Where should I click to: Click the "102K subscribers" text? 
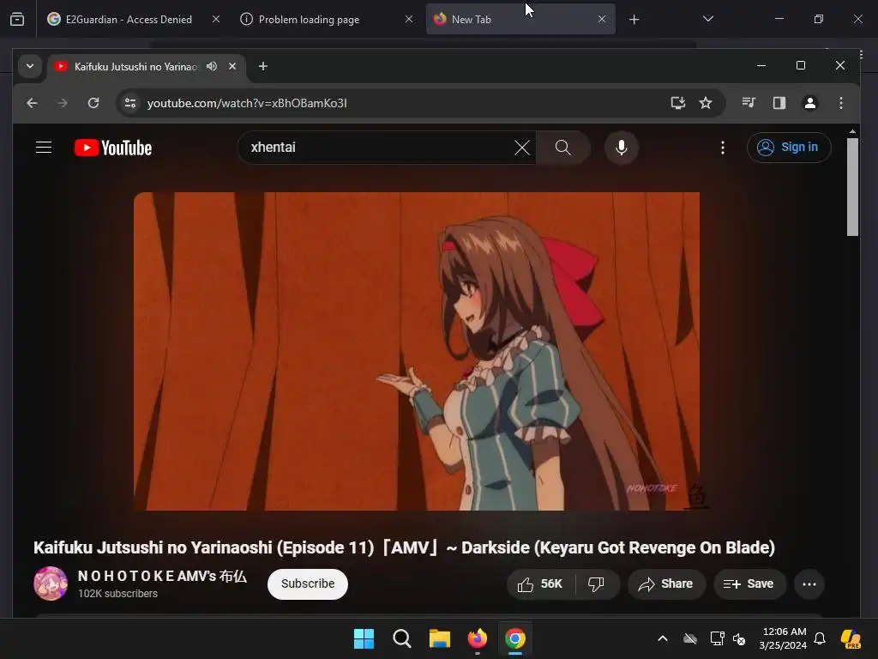pos(117,594)
